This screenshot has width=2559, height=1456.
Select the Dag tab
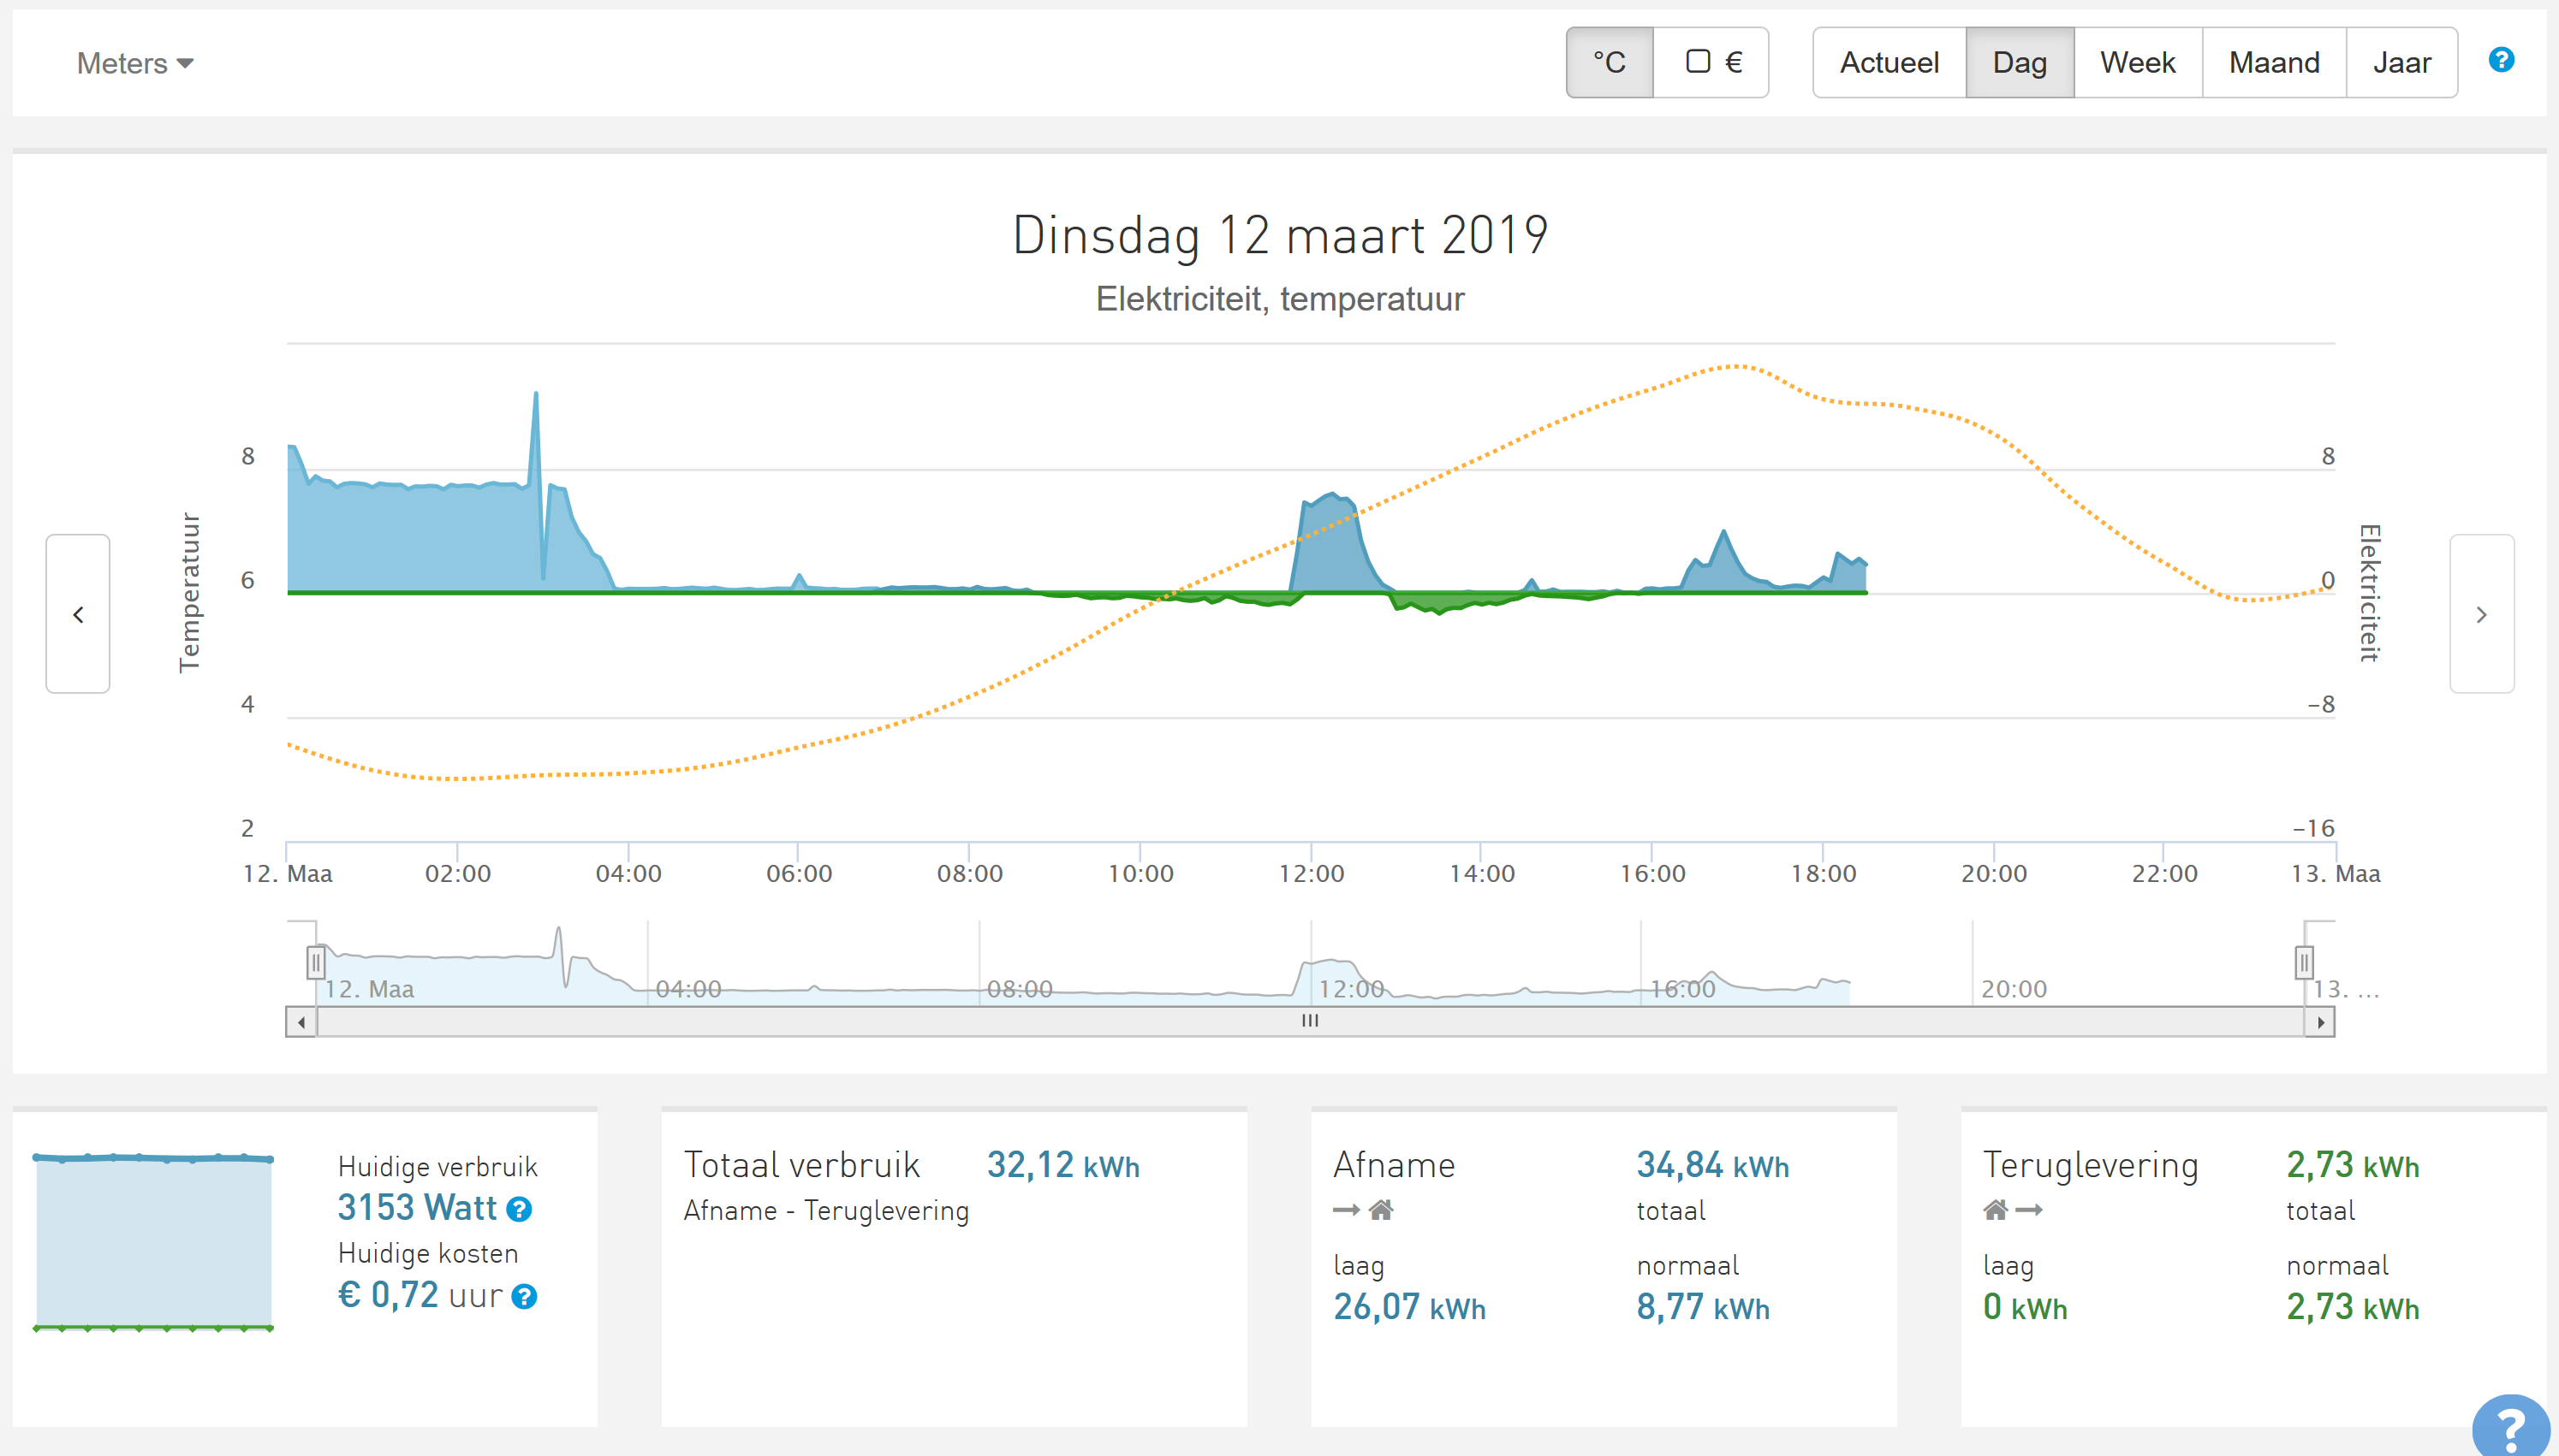coord(2019,63)
